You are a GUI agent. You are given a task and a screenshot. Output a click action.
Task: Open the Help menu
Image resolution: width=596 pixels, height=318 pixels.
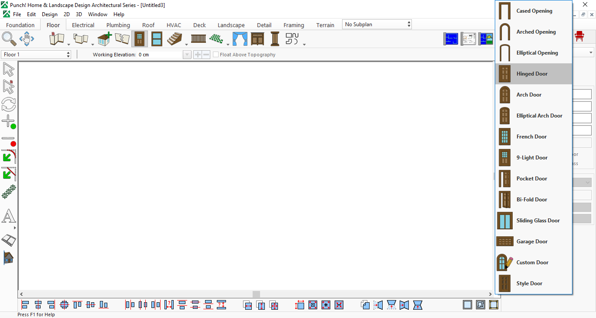click(119, 14)
